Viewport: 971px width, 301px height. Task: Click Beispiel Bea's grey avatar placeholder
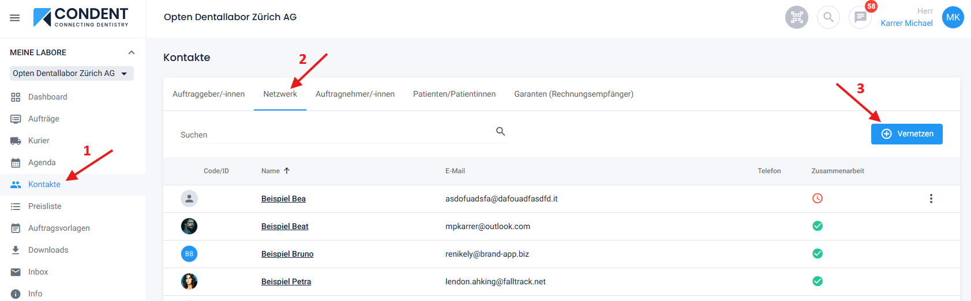[x=189, y=199]
